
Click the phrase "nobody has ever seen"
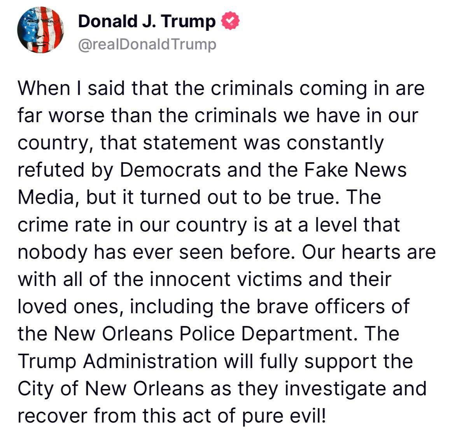tap(121, 253)
